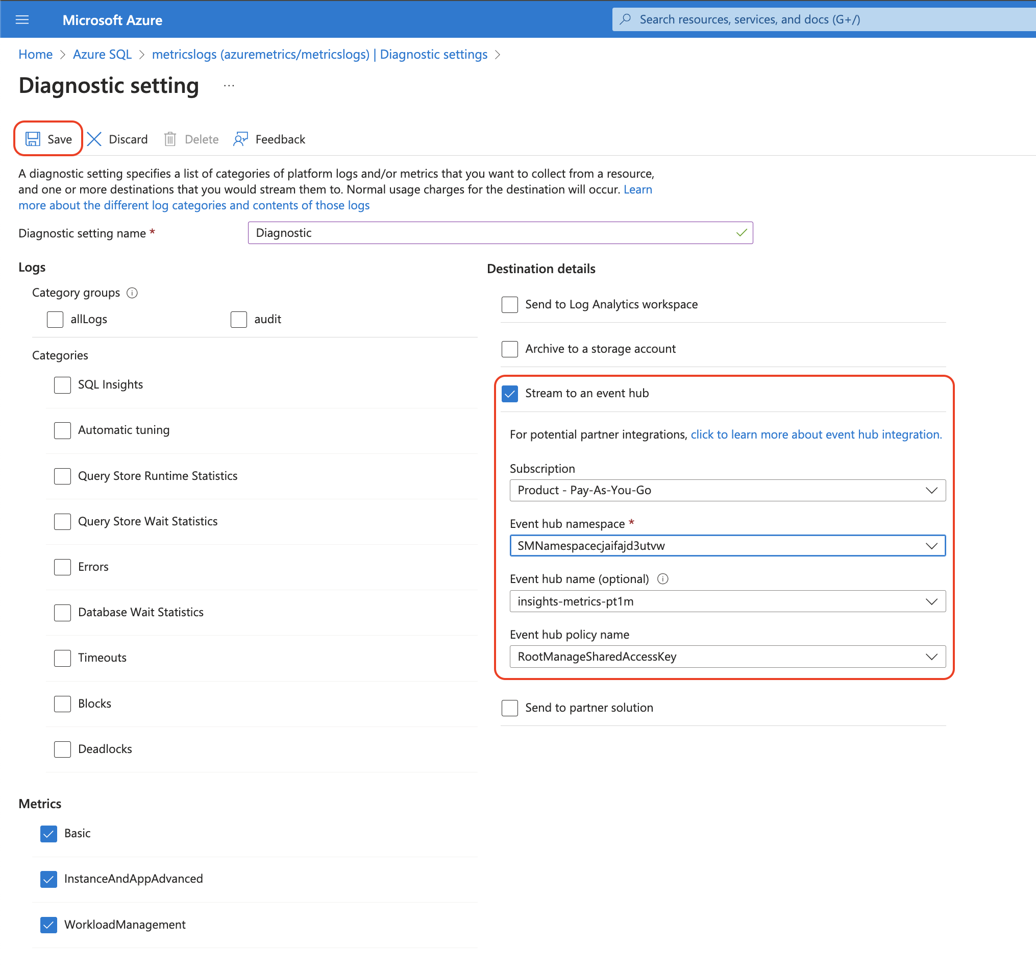
Task: Click the search magnifier in the top bar
Action: coord(625,19)
